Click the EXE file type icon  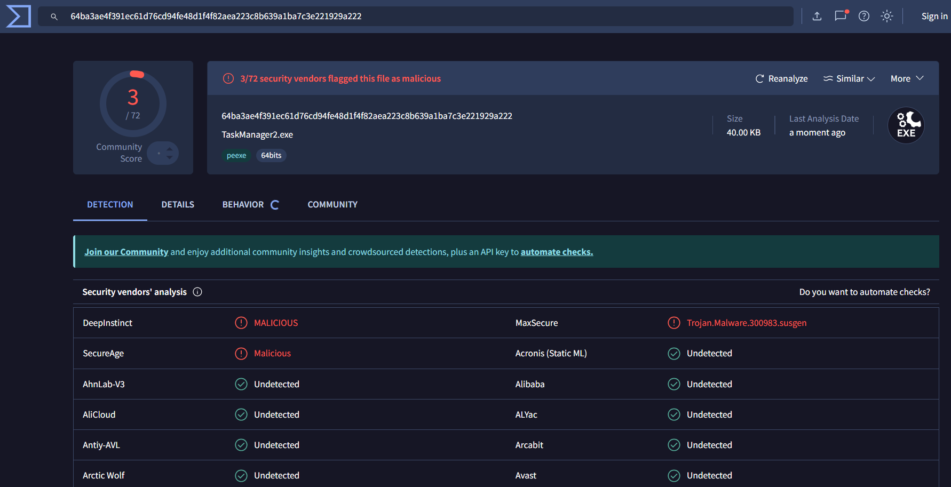906,126
